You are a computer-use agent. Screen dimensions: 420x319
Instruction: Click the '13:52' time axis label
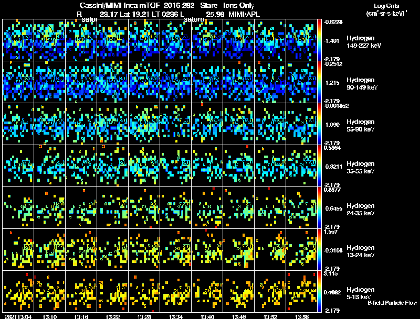pyautogui.click(x=270, y=317)
